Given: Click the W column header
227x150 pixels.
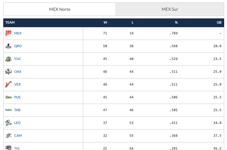Looking at the screenshot, I should pyautogui.click(x=105, y=22).
